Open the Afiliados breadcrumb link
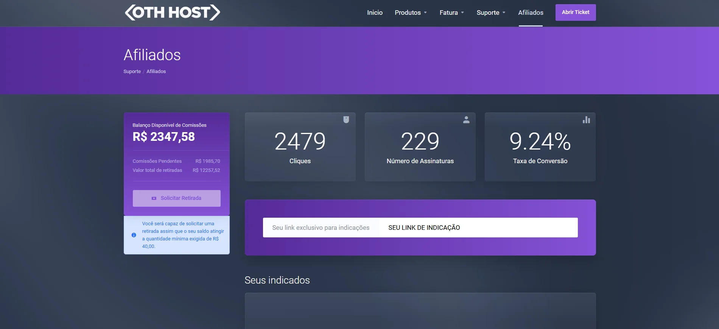 coord(156,72)
